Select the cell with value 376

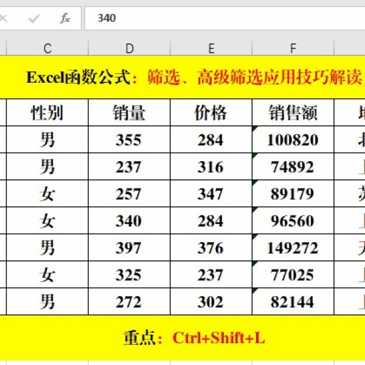pyautogui.click(x=211, y=248)
